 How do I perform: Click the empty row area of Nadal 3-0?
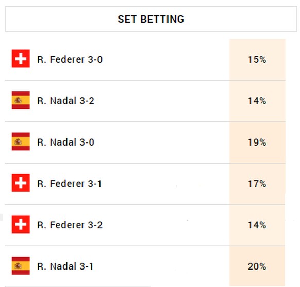pyautogui.click(x=162, y=142)
